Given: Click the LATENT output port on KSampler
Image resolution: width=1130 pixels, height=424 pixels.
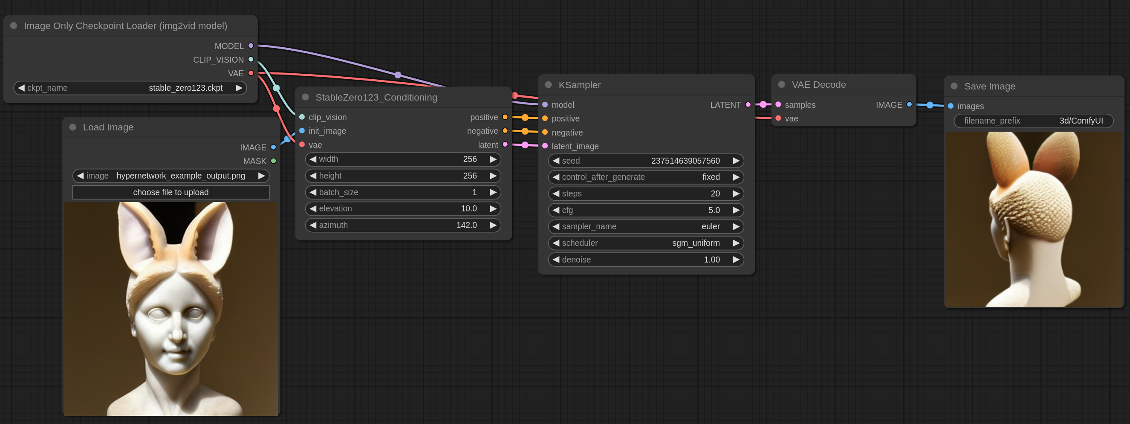Looking at the screenshot, I should (748, 105).
